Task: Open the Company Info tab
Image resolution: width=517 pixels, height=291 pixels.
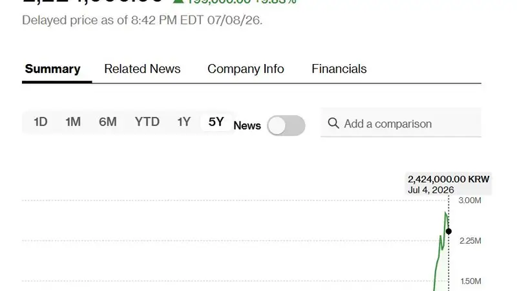Action: (x=246, y=69)
